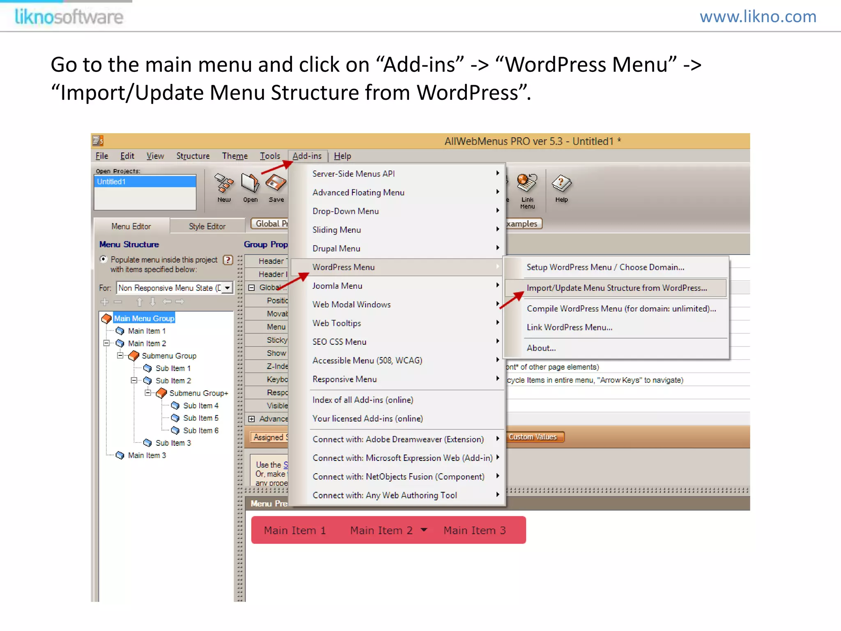Click the move item down arrow

(153, 302)
